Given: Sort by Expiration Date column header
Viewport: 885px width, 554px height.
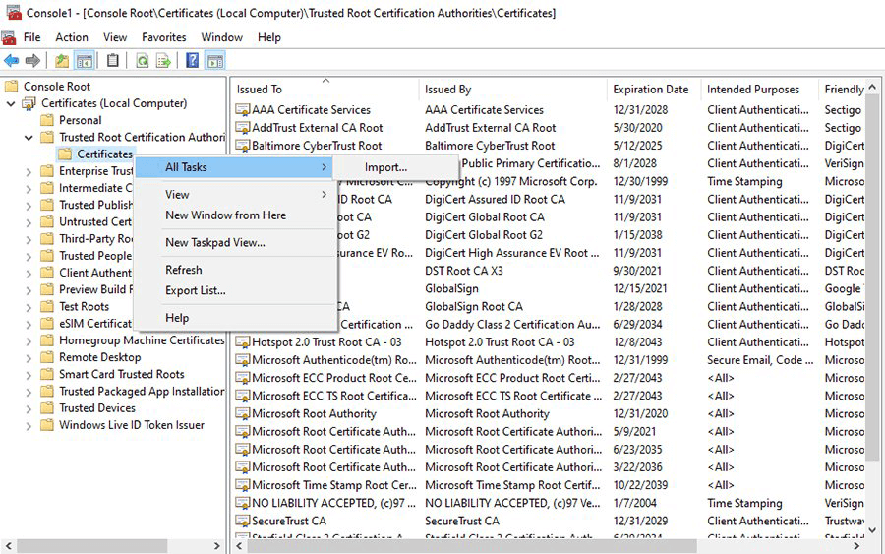Looking at the screenshot, I should pyautogui.click(x=650, y=90).
